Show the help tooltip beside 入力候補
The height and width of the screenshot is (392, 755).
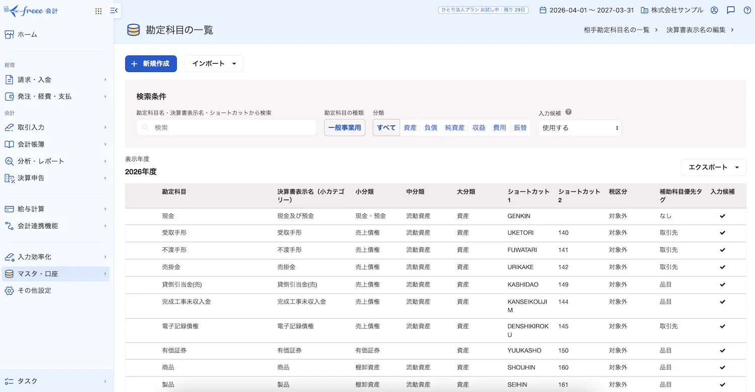tap(568, 113)
